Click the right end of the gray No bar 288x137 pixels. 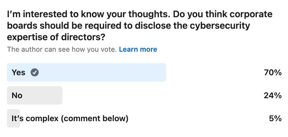pyautogui.click(x=59, y=95)
